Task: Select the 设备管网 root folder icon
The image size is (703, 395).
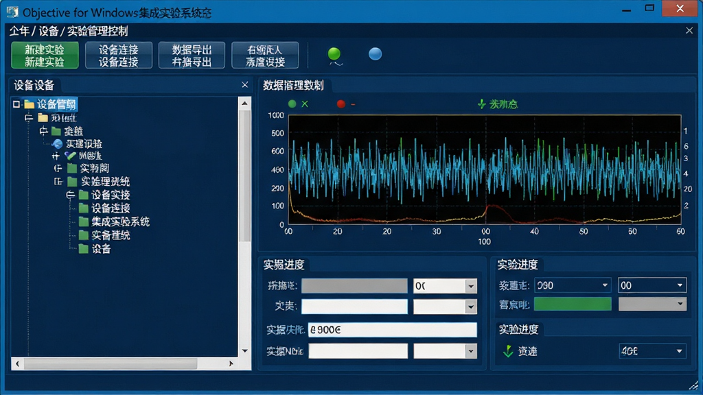Action: click(30, 104)
